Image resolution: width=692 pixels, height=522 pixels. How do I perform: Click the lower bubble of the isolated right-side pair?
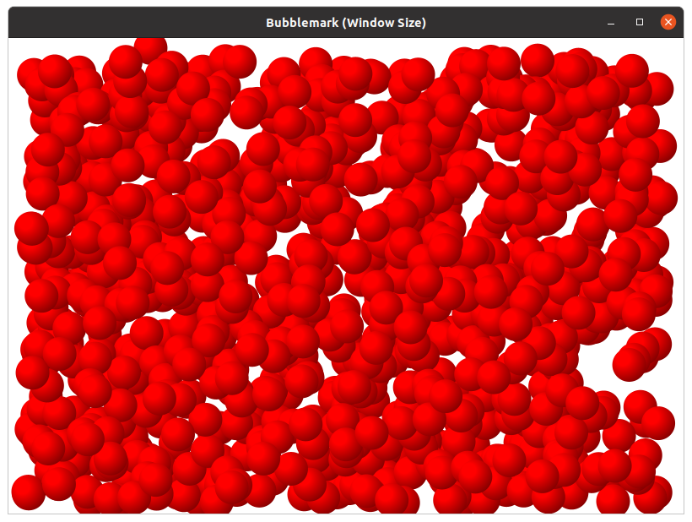point(630,364)
